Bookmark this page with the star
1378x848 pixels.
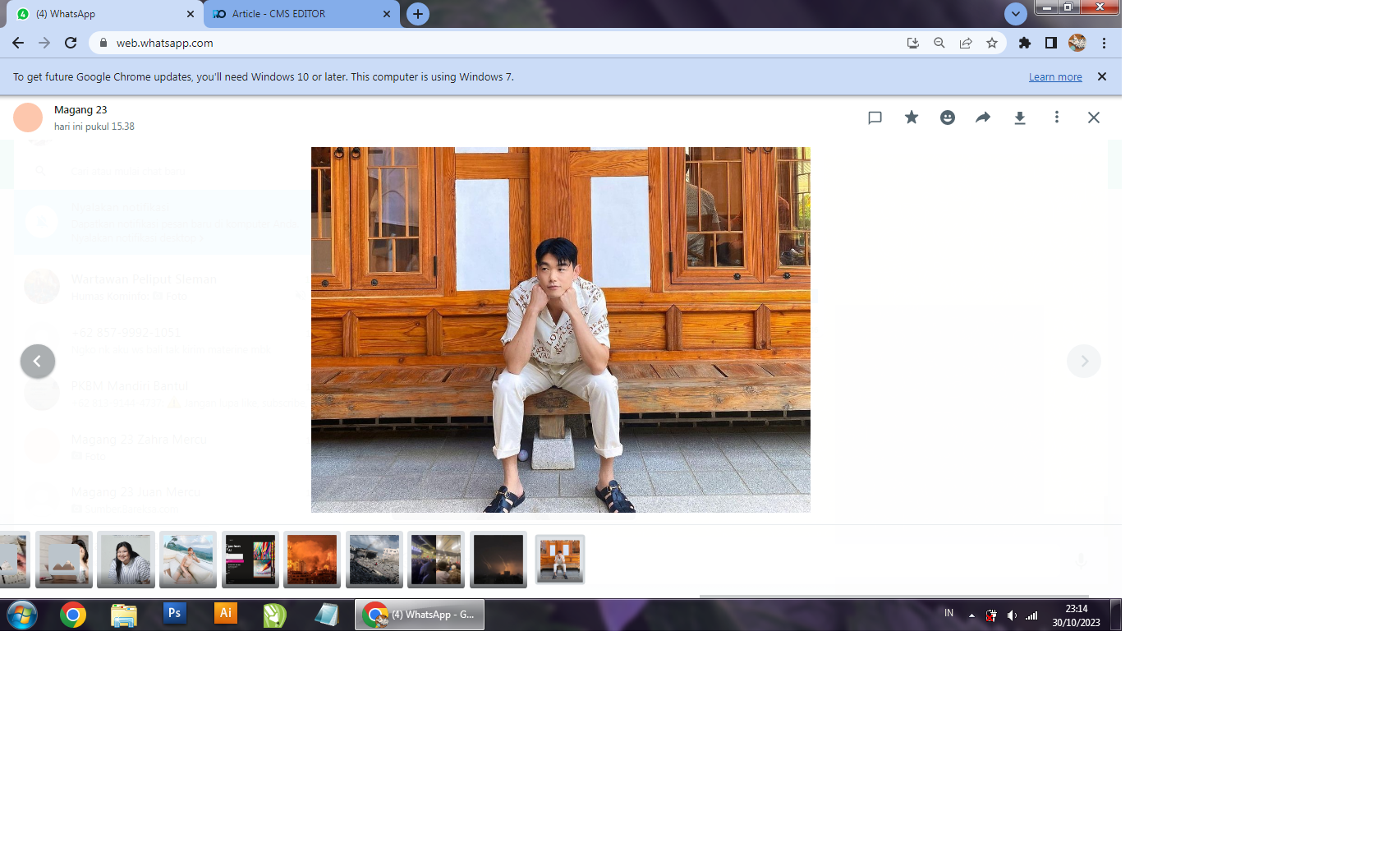click(992, 43)
